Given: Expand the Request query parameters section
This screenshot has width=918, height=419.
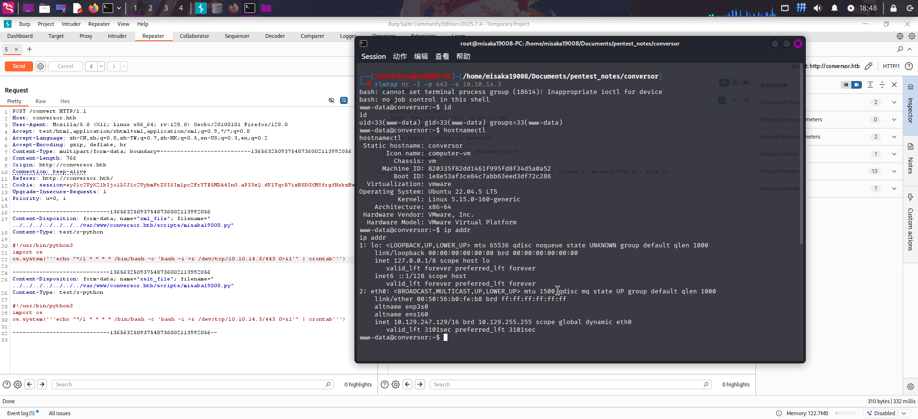Looking at the screenshot, I should 894,119.
